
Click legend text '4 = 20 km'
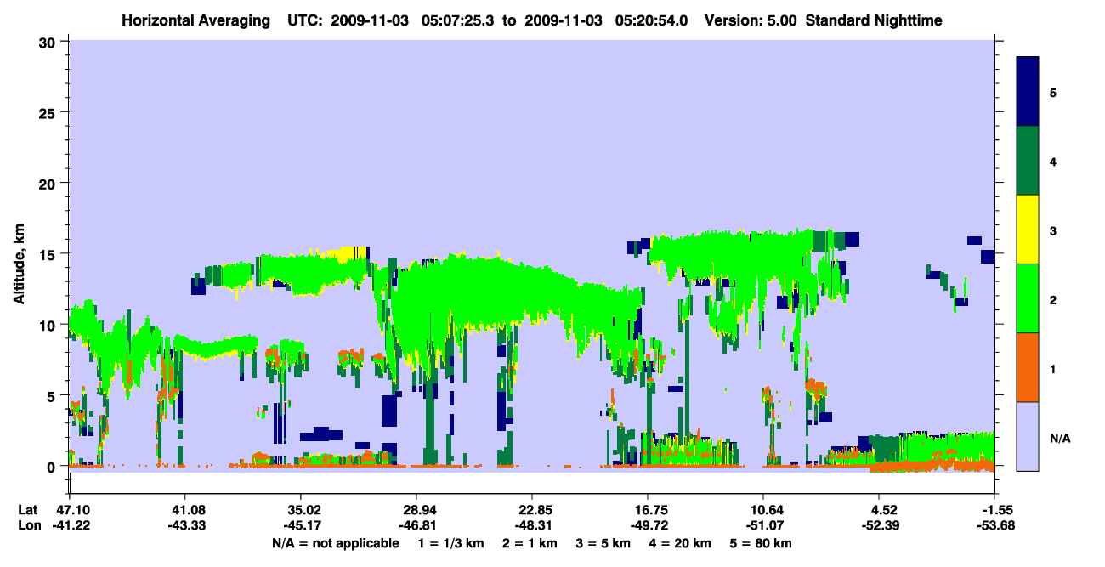[x=681, y=543]
